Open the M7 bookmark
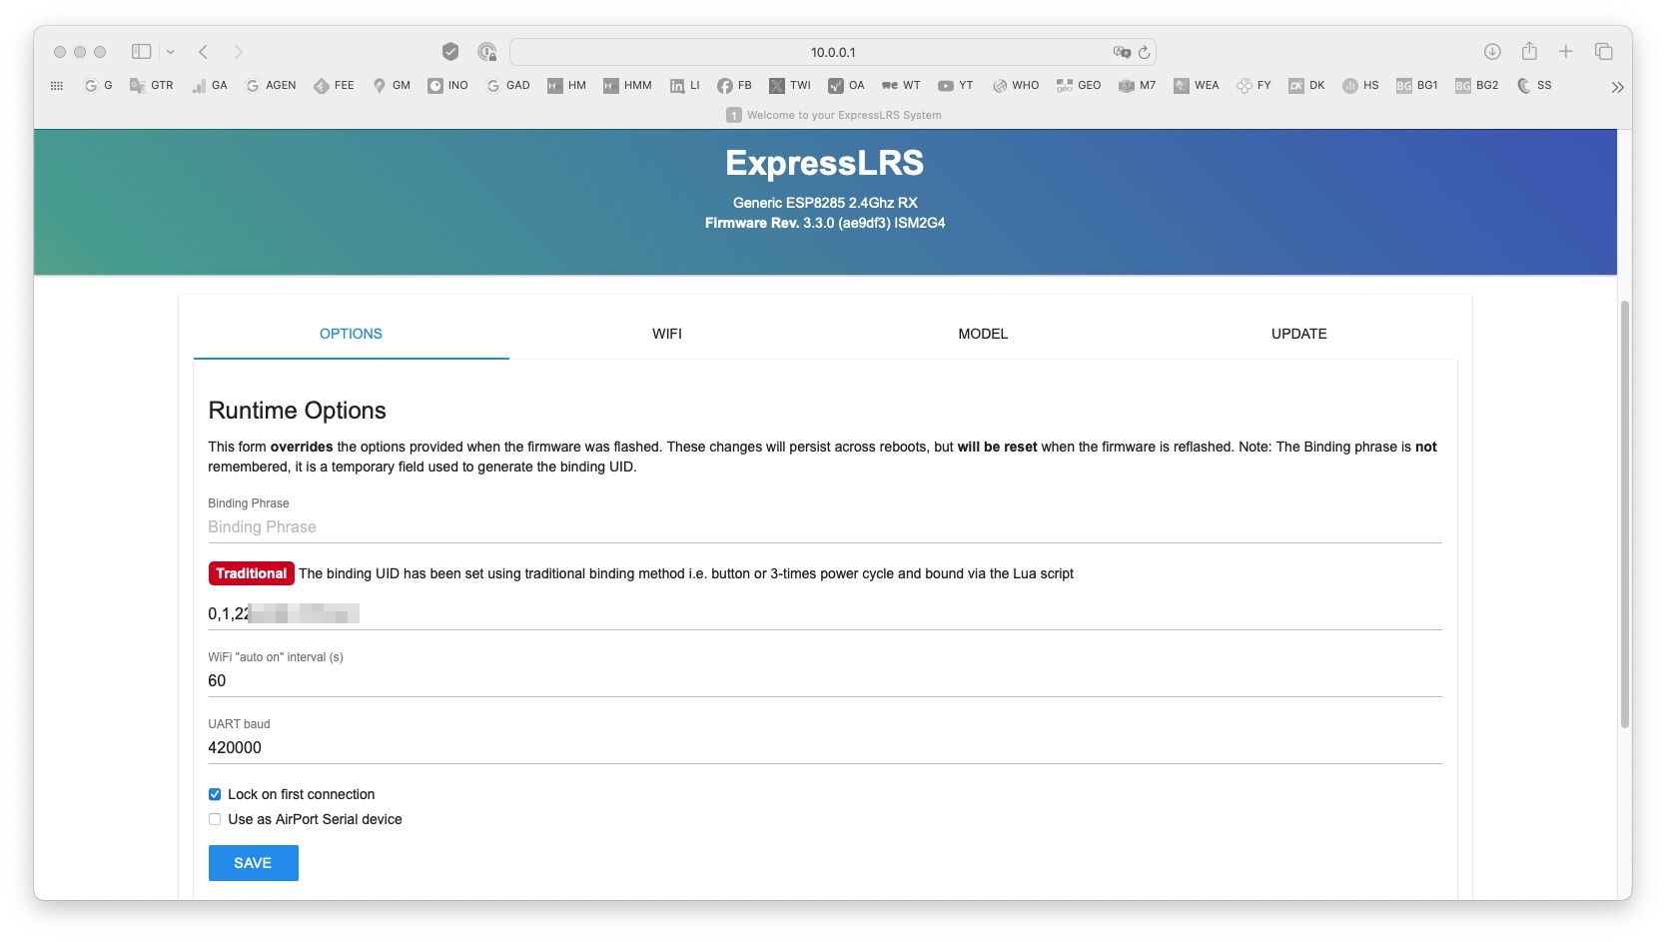Screen dimensions: 1666x942 tap(1137, 86)
